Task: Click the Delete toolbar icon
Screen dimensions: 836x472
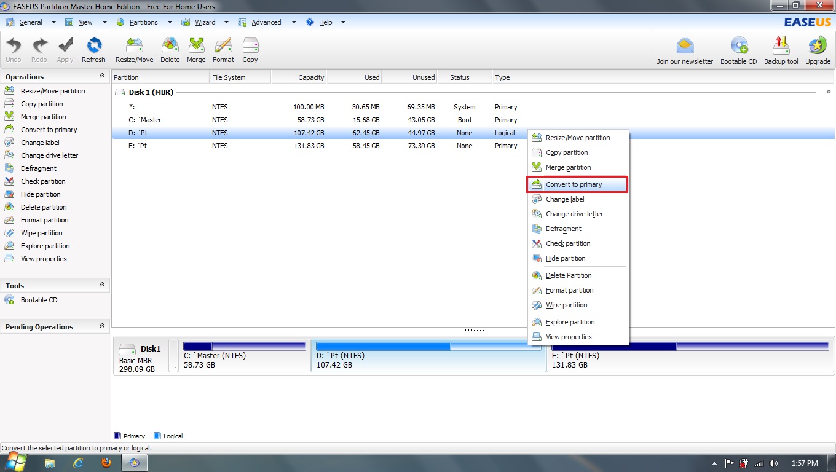Action: point(170,50)
